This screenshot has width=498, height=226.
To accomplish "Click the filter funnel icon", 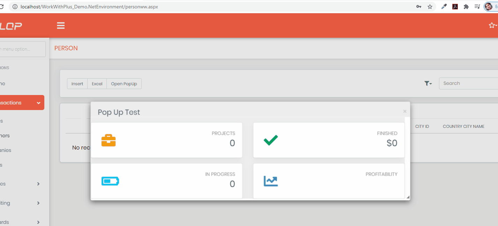I will click(x=426, y=83).
